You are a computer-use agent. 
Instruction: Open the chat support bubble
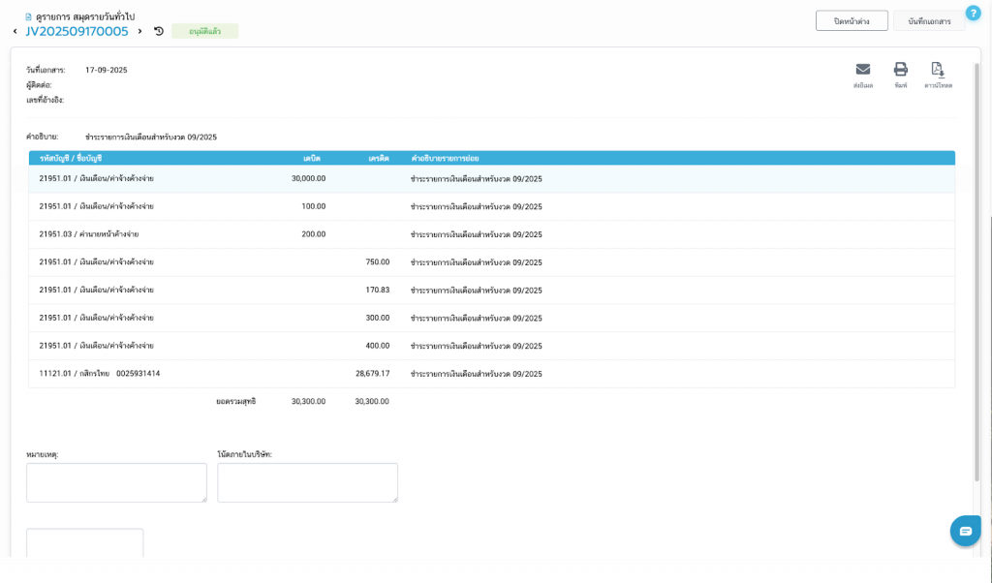tap(965, 531)
